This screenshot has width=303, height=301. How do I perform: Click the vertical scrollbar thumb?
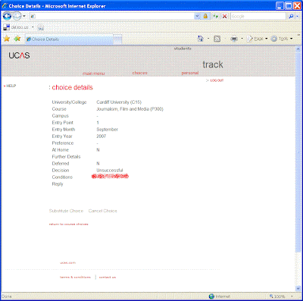pos(298,152)
